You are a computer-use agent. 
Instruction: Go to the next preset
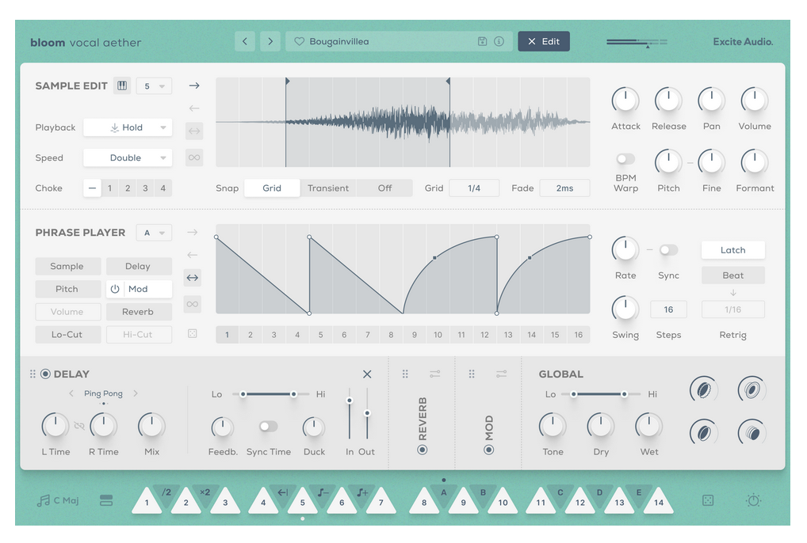click(x=270, y=42)
